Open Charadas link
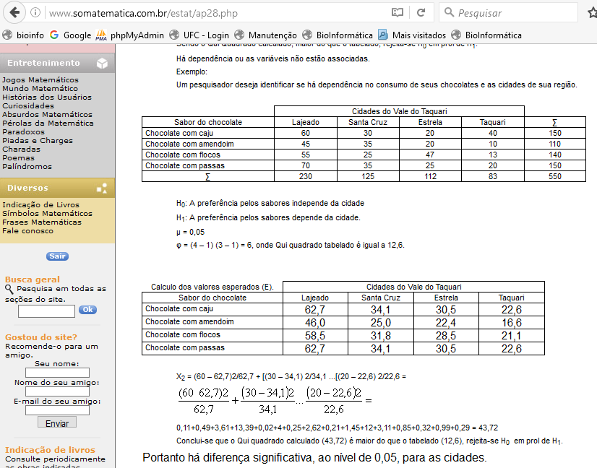 tap(22, 149)
